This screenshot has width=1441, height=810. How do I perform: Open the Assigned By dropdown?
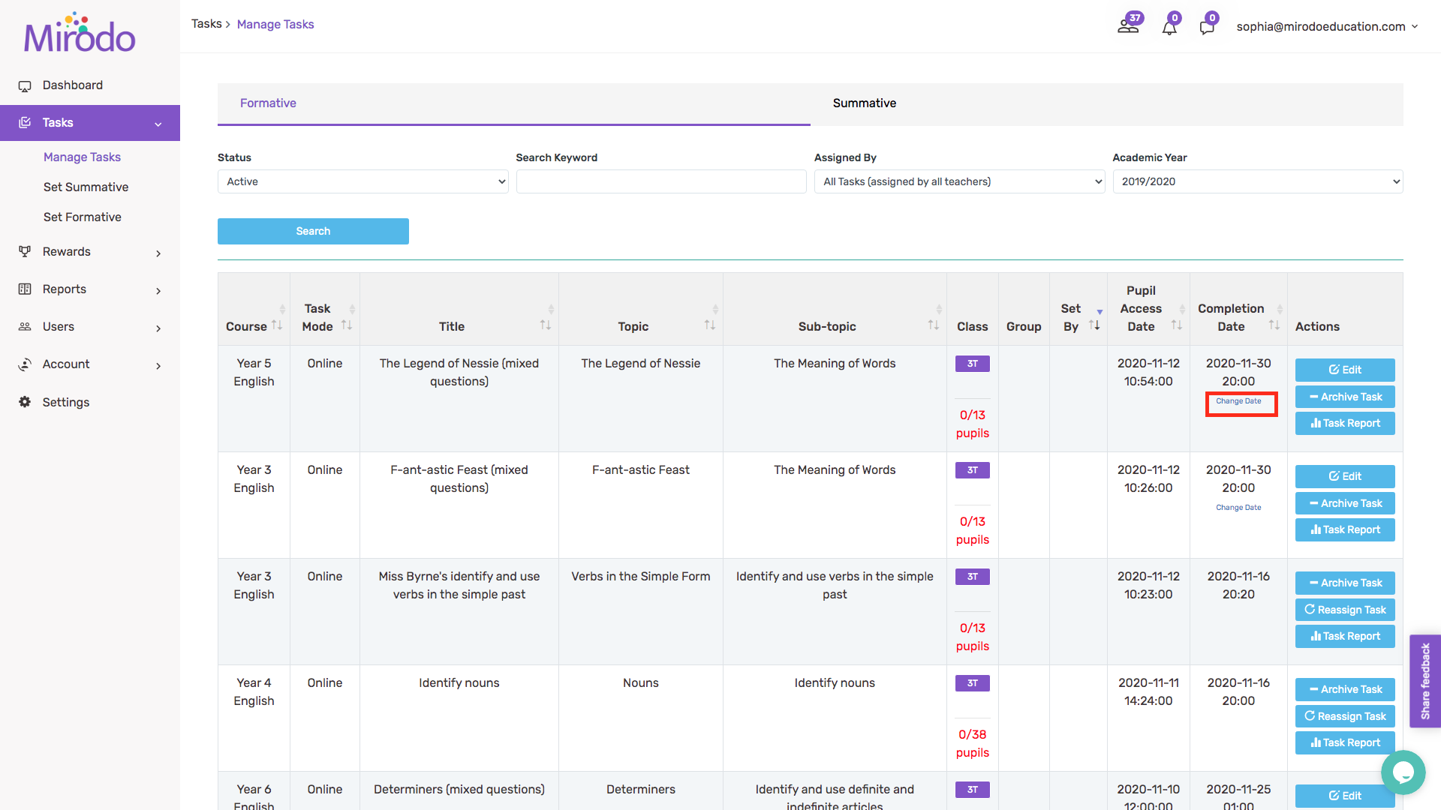point(959,181)
